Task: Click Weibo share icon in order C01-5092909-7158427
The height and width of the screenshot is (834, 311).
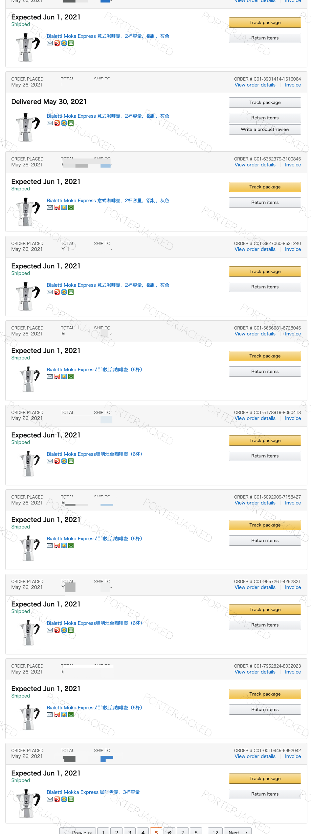Action: 57,546
